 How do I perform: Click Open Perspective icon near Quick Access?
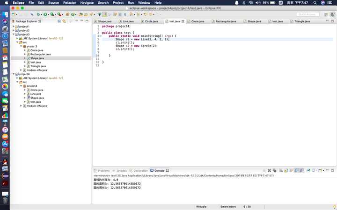[326, 14]
